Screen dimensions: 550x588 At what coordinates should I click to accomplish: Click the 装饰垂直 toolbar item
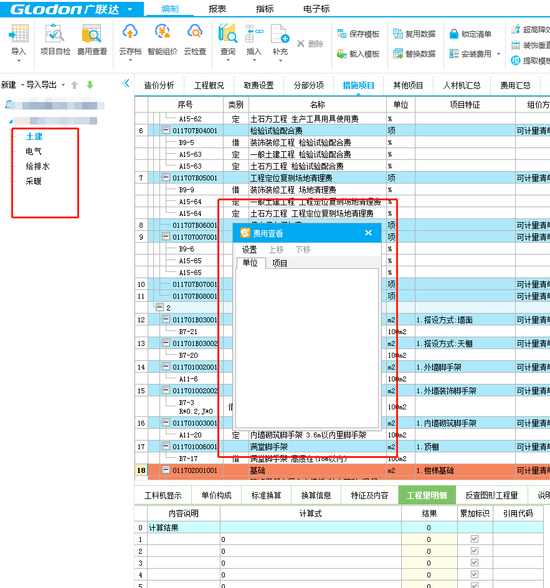(x=531, y=45)
